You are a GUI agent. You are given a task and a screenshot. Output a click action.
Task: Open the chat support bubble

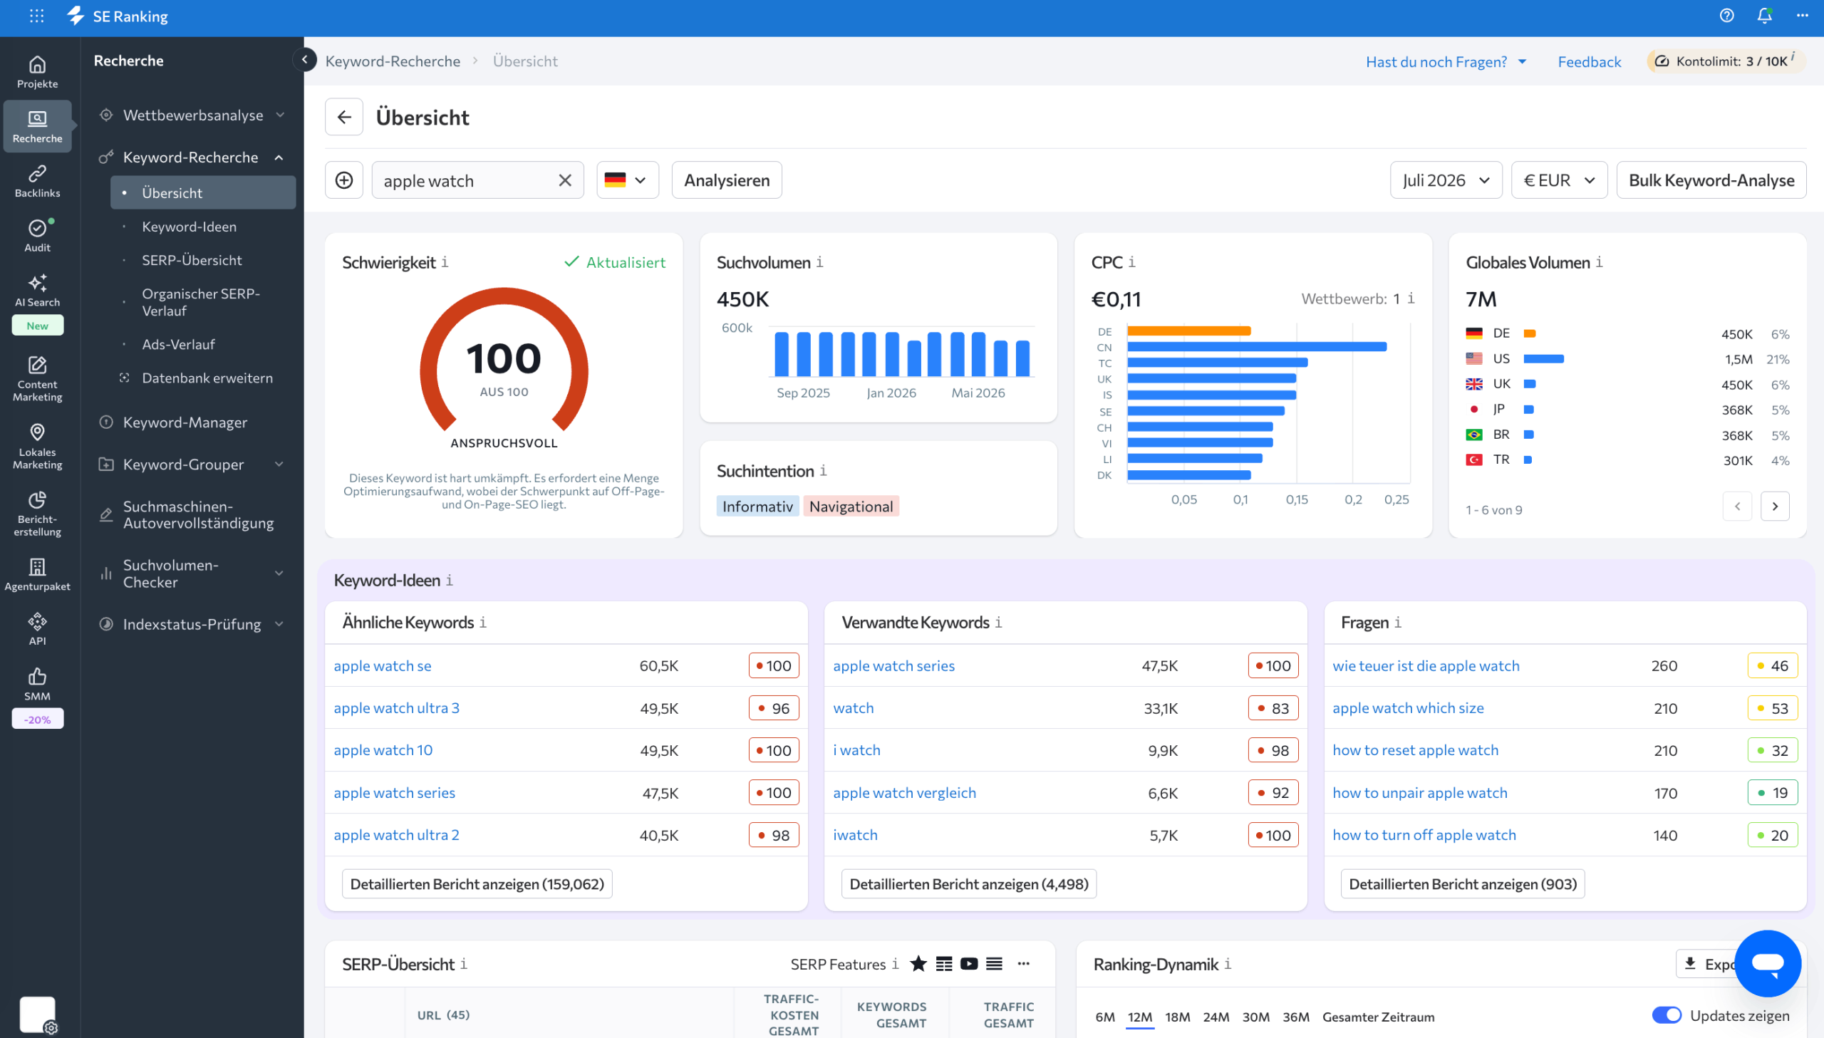(x=1767, y=963)
